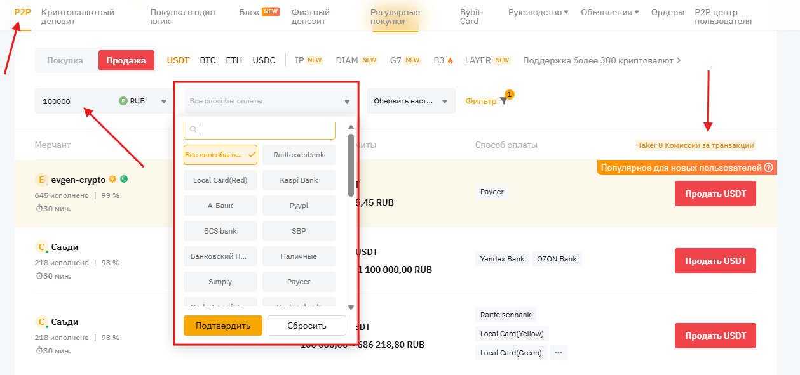The height and width of the screenshot is (375, 800).
Task: Click the search magnifier in payment list
Action: [x=193, y=129]
